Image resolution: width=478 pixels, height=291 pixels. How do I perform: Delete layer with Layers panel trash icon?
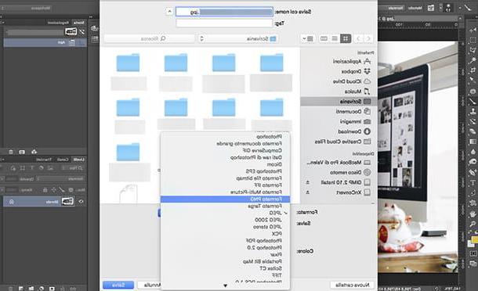pos(11,288)
